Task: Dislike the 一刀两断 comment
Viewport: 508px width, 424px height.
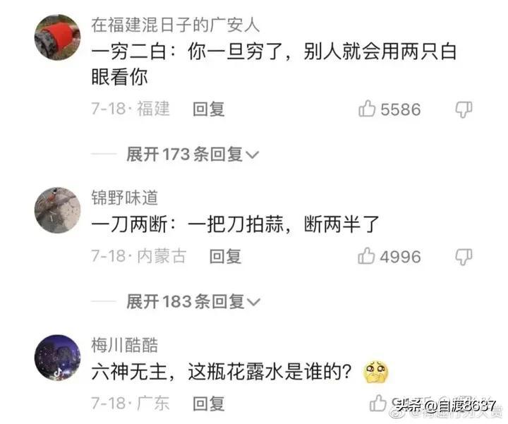Action: tap(464, 257)
